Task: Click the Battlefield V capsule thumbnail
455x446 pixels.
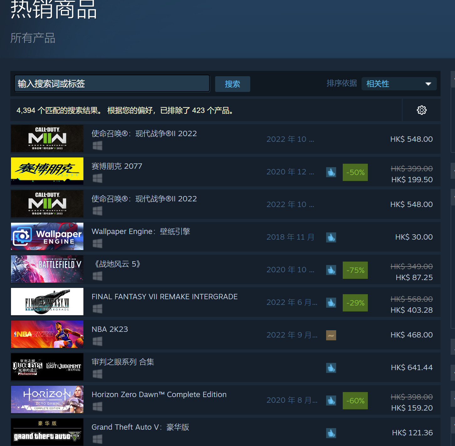Action: 47,269
